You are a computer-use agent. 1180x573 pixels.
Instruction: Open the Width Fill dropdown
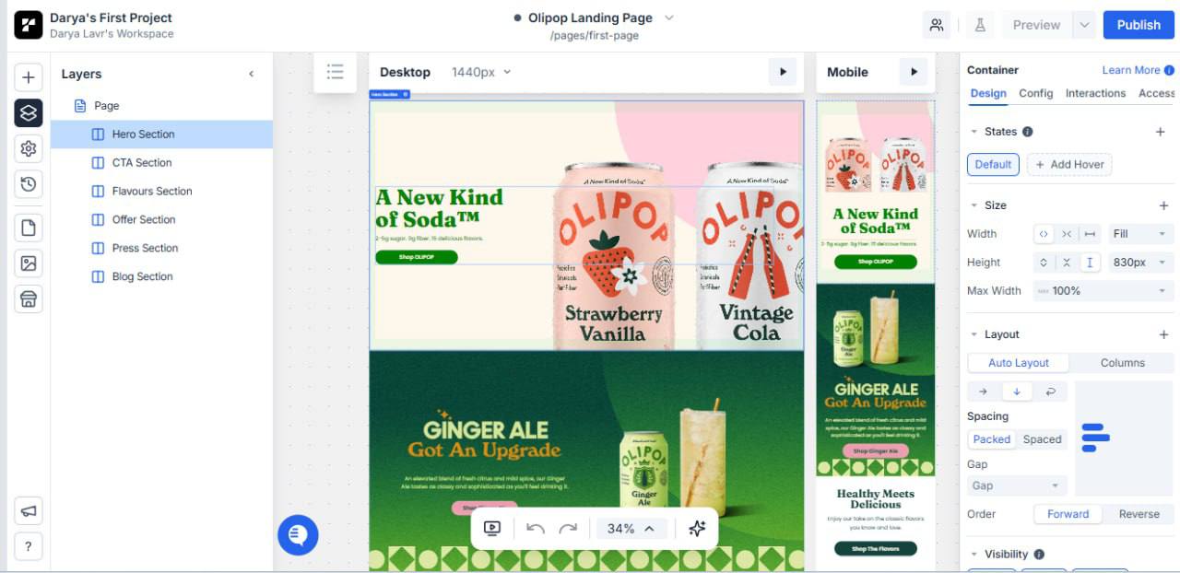click(1141, 234)
